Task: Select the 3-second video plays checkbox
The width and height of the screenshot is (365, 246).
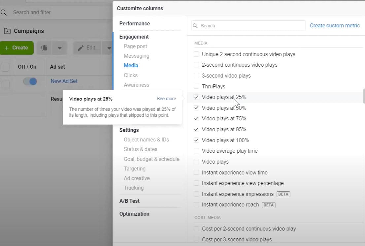Action: [x=196, y=76]
